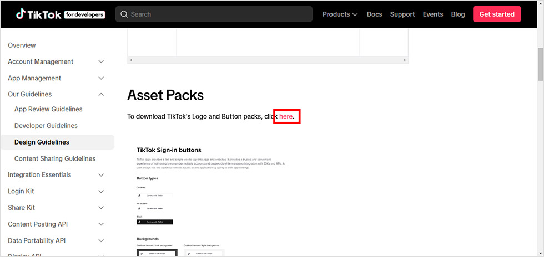
Task: Click the Account Management label
Action: tap(41, 61)
